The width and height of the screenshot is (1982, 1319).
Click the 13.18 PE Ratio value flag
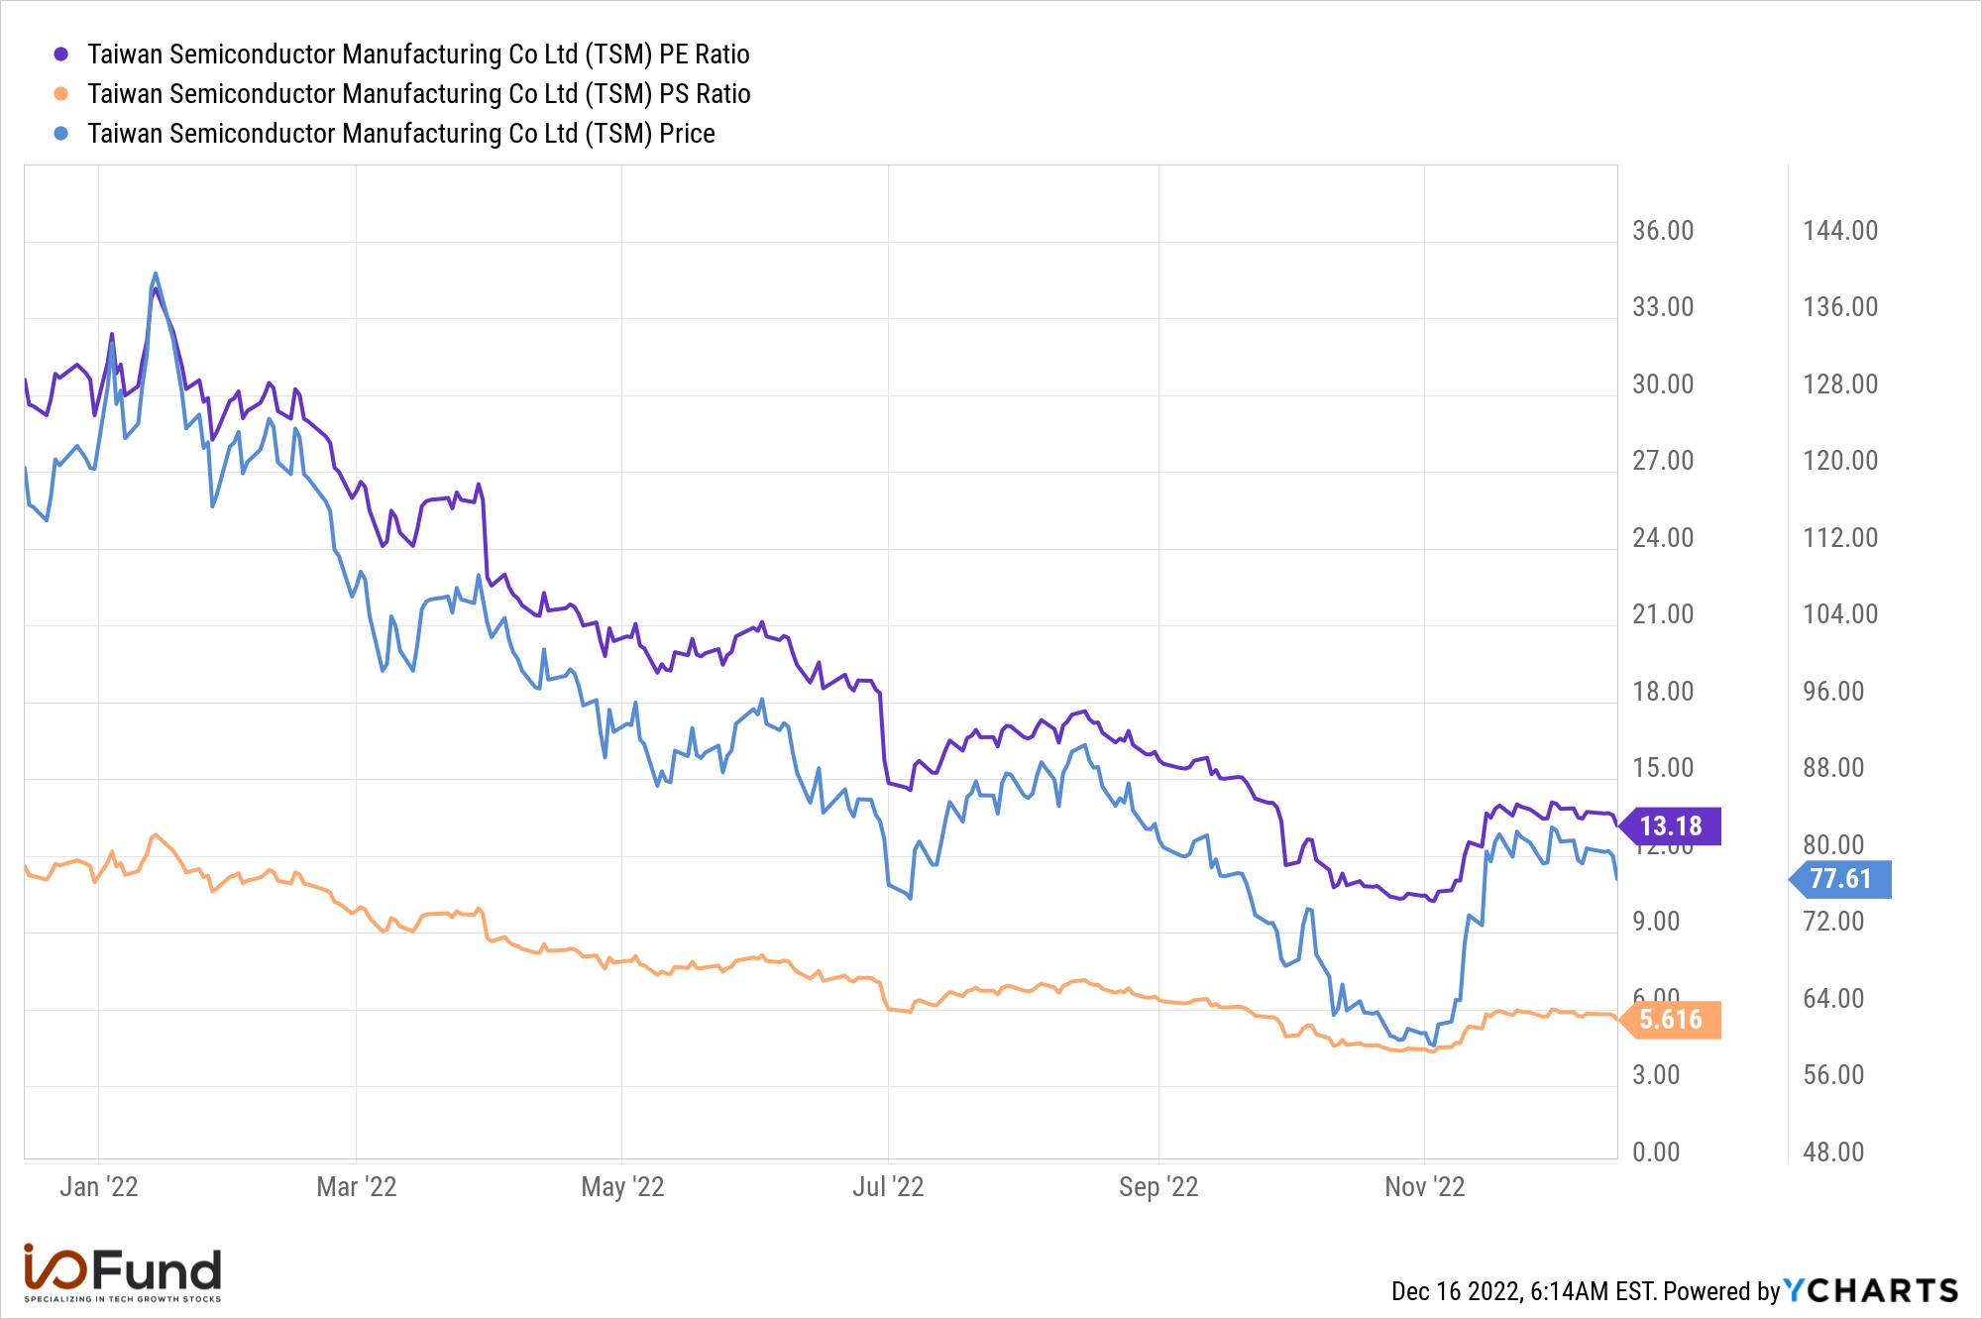1669,825
